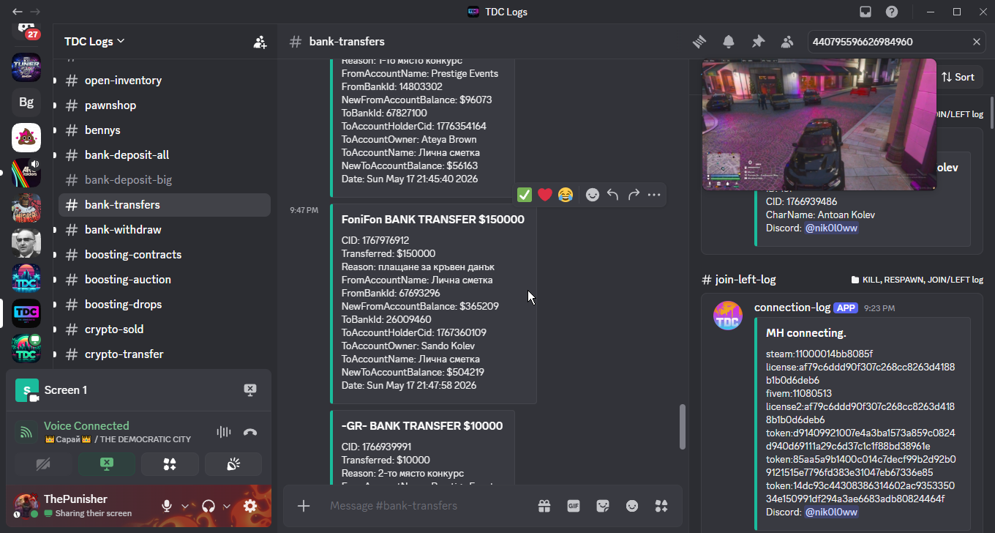Open the sticker picker
Screen dimensions: 995x533
(603, 506)
